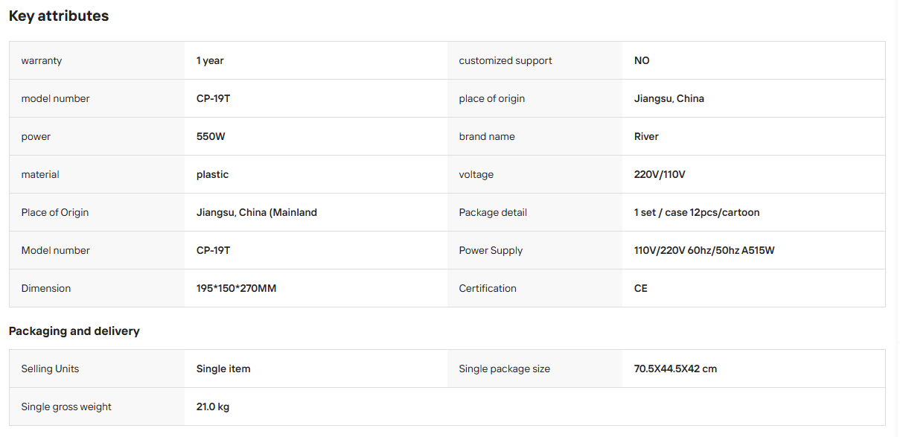Click the place of origin Jiangsu, China value
This screenshot has height=437, width=900.
(x=669, y=98)
